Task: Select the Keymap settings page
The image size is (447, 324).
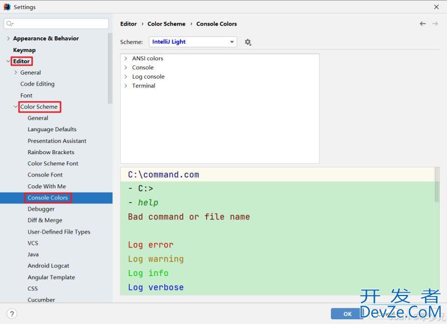Action: (x=24, y=50)
